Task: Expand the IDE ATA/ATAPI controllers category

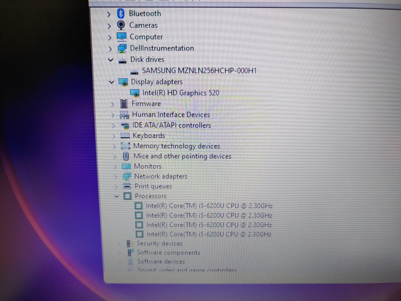Action: tap(113, 126)
